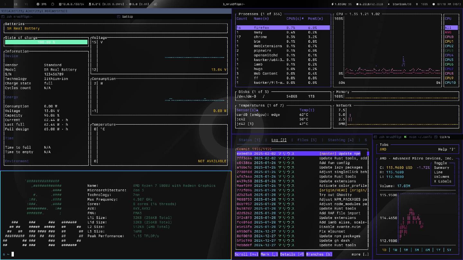Viewport: 463px width, 260px height.
Task: Select commit e950df6 Fix Wlsunset
Action: pos(302,231)
